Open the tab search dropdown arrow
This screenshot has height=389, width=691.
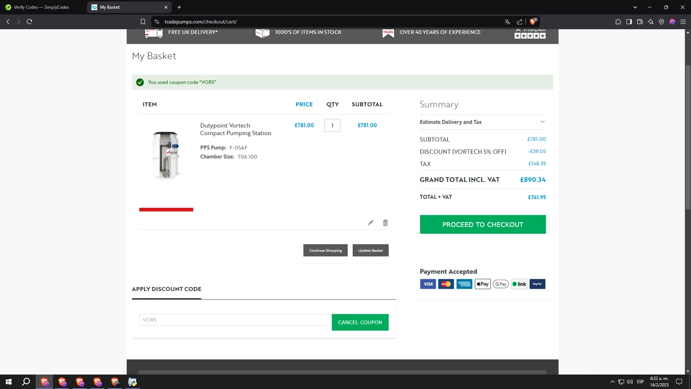coord(635,7)
